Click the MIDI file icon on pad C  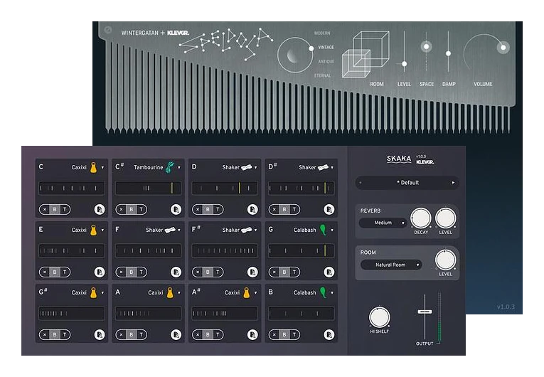pyautogui.click(x=100, y=209)
